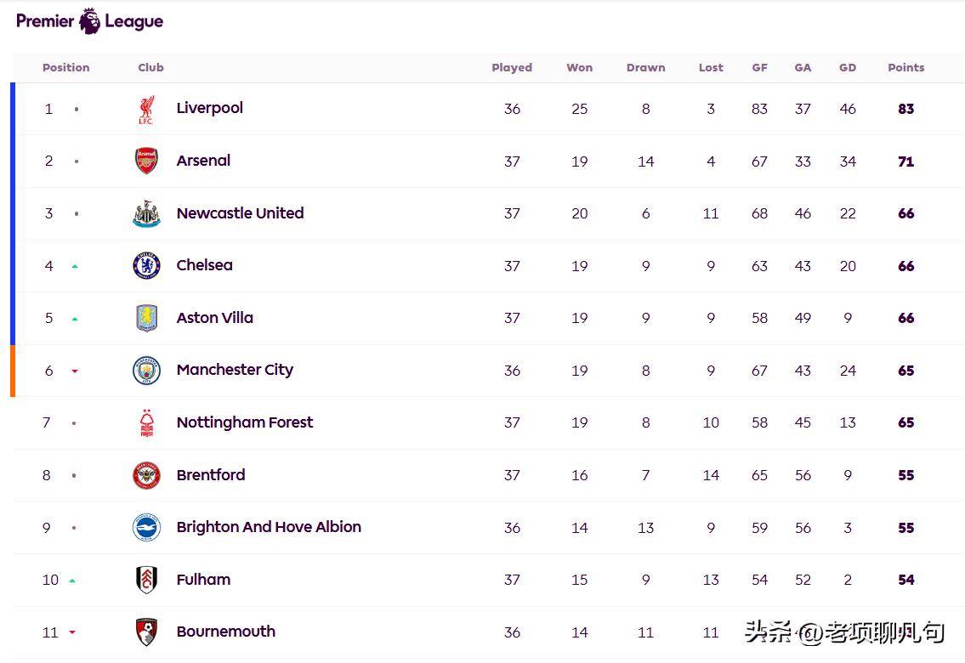Image resolution: width=965 pixels, height=663 pixels.
Task: Open the Liverpool club crest
Action: pos(146,110)
